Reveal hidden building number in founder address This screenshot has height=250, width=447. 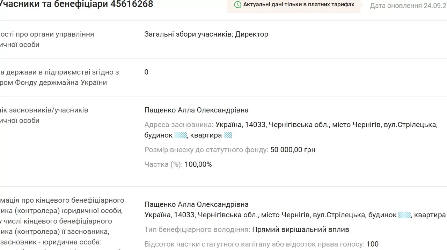click(181, 135)
